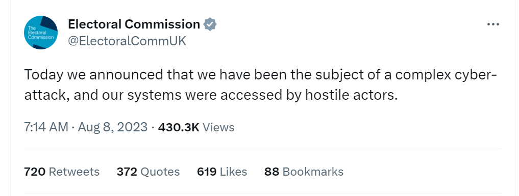Click the 430.3K view count
The width and height of the screenshot is (519, 196).
click(x=179, y=127)
